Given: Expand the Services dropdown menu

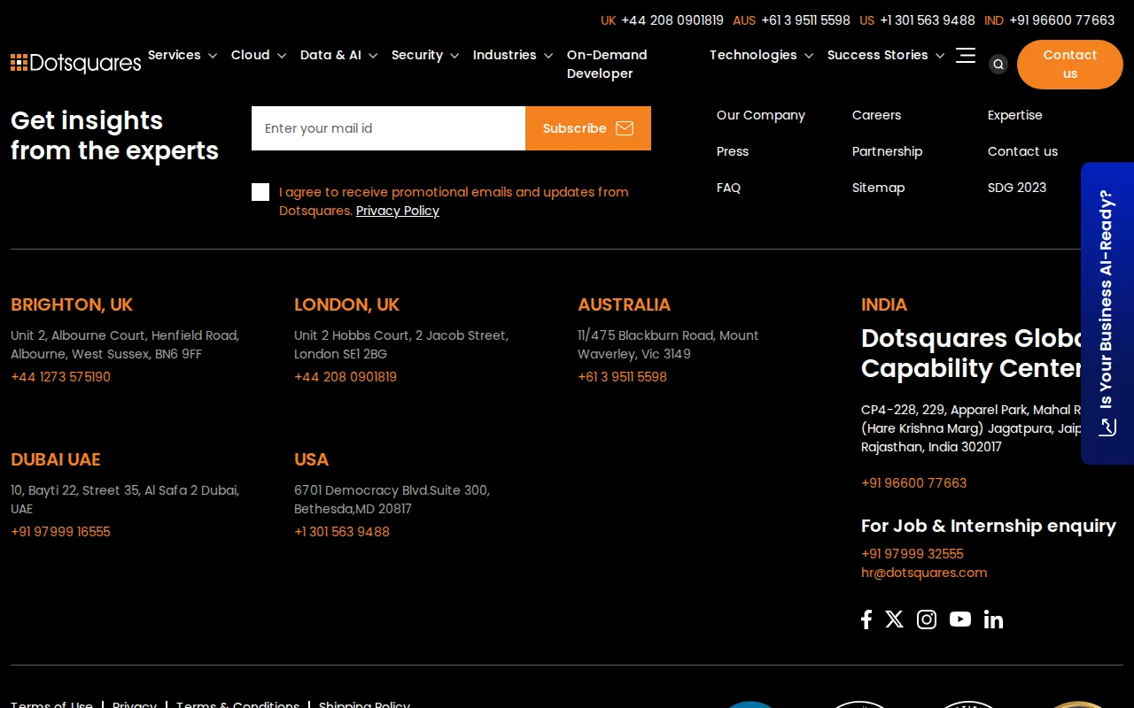Looking at the screenshot, I should (183, 55).
